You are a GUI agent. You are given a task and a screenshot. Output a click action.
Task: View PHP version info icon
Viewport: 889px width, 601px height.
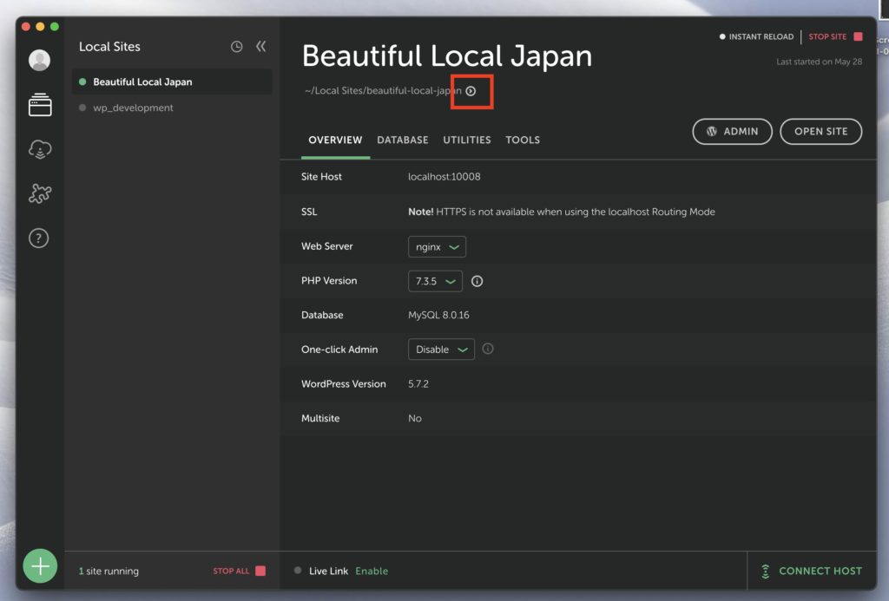pyautogui.click(x=477, y=281)
